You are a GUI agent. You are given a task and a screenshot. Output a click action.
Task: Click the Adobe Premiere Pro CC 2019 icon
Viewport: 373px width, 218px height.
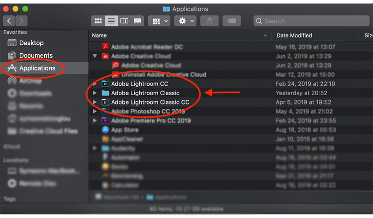[x=105, y=120]
